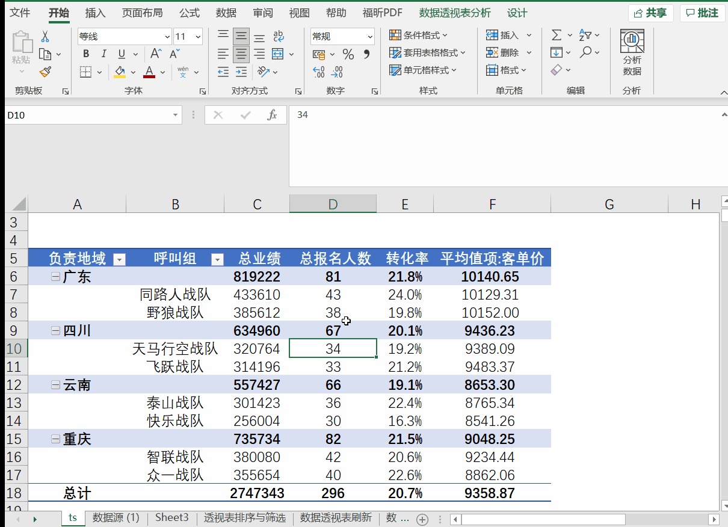Click the Wrap Text icon
The width and height of the screenshot is (728, 527).
(x=278, y=37)
